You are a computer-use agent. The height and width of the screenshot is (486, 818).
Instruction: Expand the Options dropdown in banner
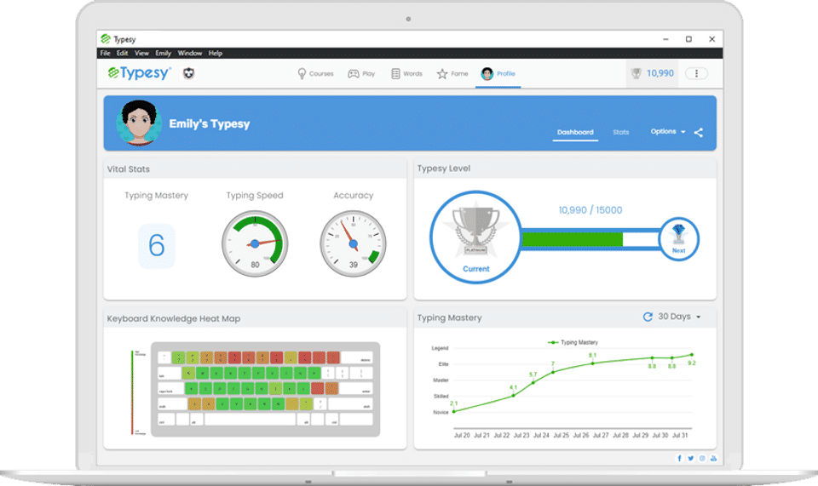point(668,131)
